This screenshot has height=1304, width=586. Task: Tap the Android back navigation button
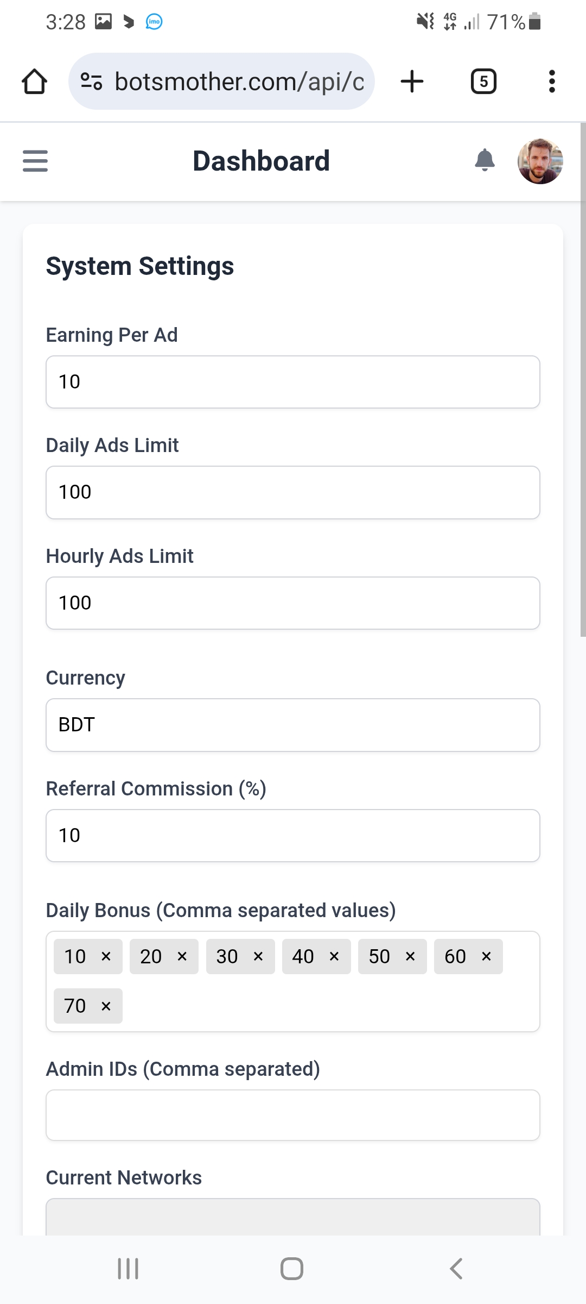[456, 1269]
